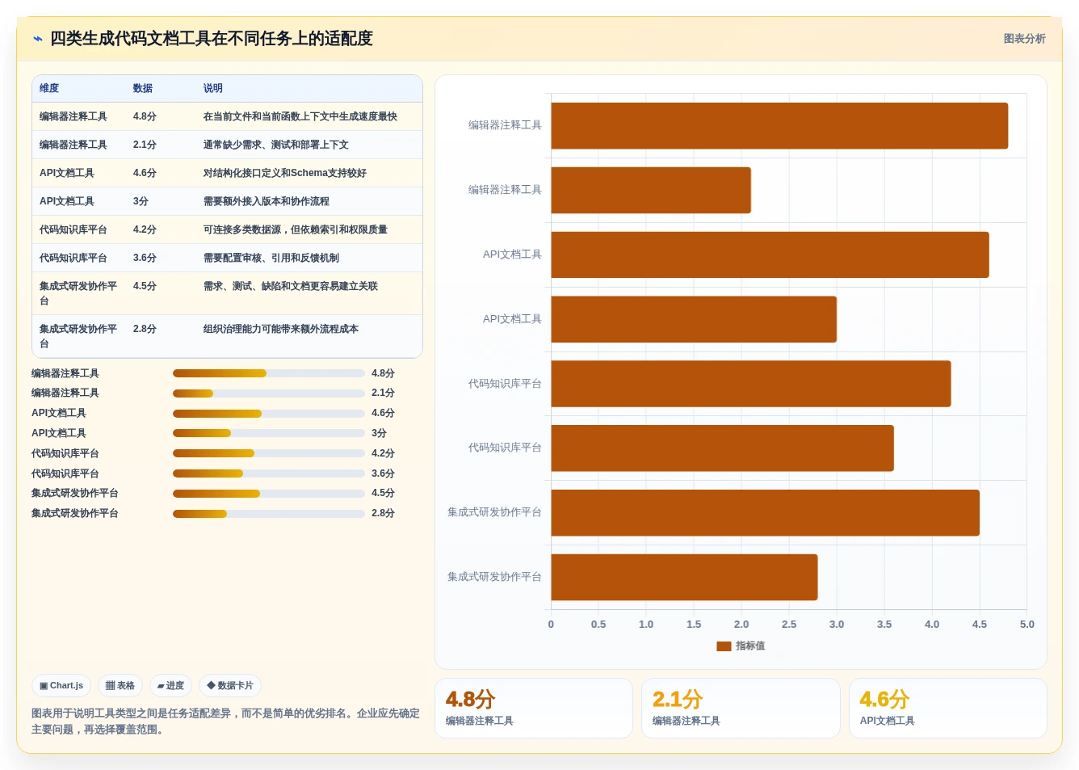Click the progress bar labeled 3分
This screenshot has height=770, width=1079.
point(269,433)
